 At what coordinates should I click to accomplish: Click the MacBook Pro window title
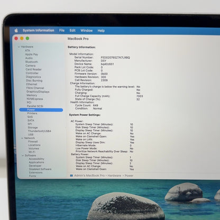tap(78, 39)
